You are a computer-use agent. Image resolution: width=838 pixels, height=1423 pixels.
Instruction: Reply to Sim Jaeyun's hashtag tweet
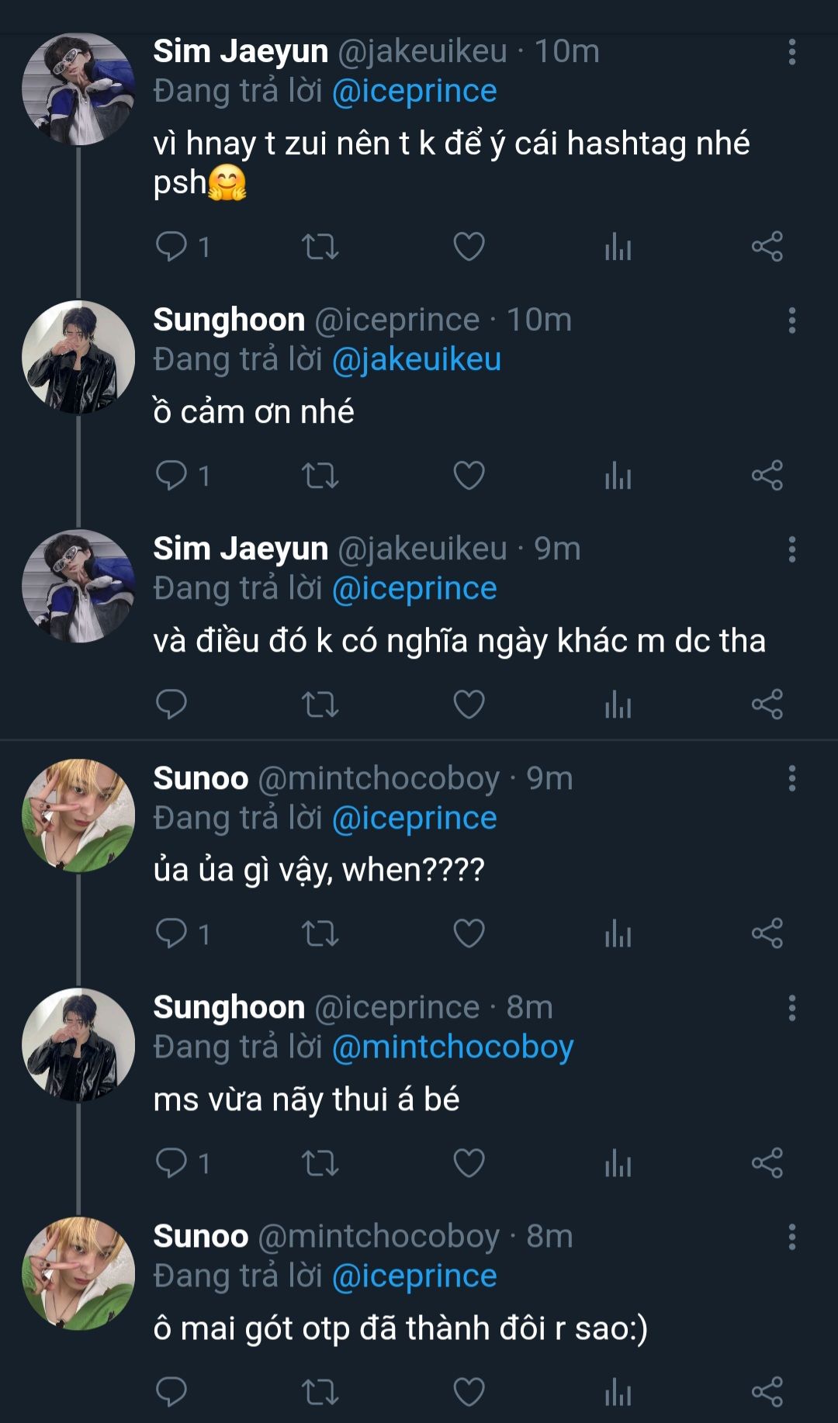(171, 247)
